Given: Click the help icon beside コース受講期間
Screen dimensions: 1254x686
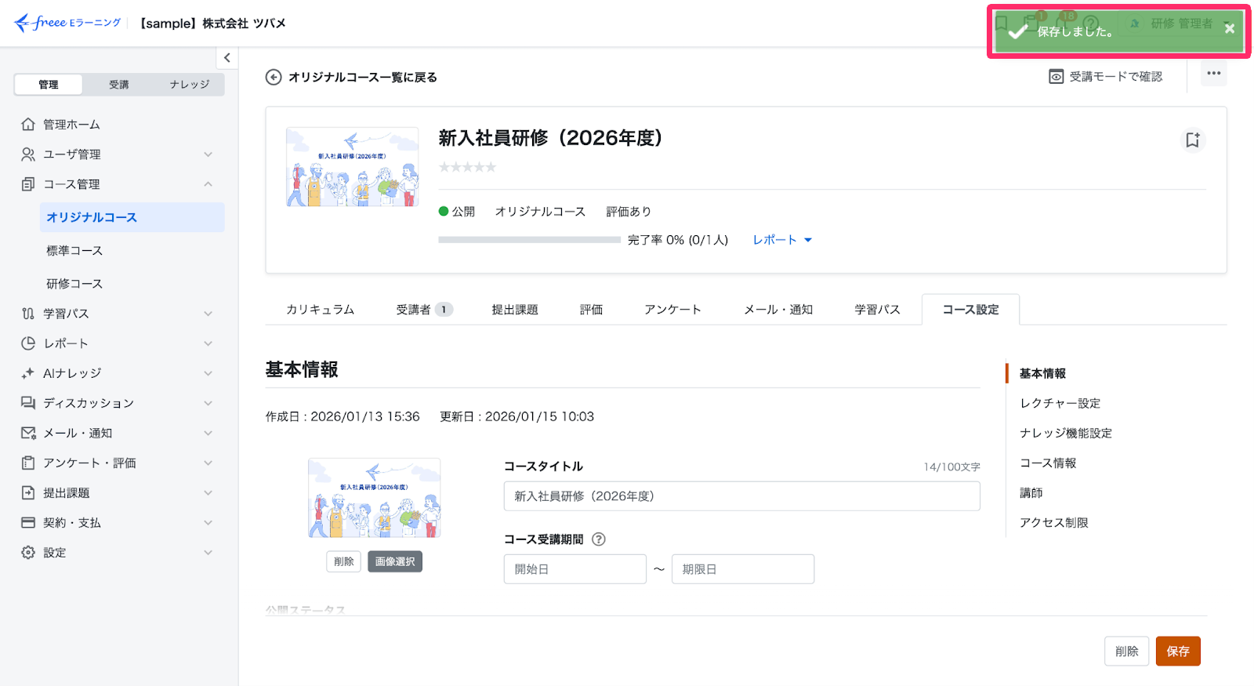Looking at the screenshot, I should pyautogui.click(x=599, y=539).
